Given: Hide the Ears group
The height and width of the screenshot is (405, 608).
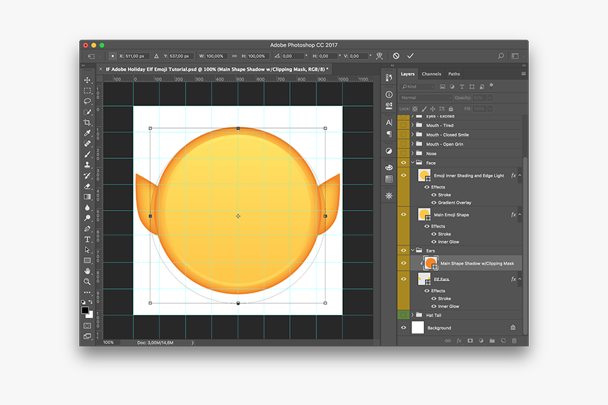Looking at the screenshot, I should tap(403, 250).
